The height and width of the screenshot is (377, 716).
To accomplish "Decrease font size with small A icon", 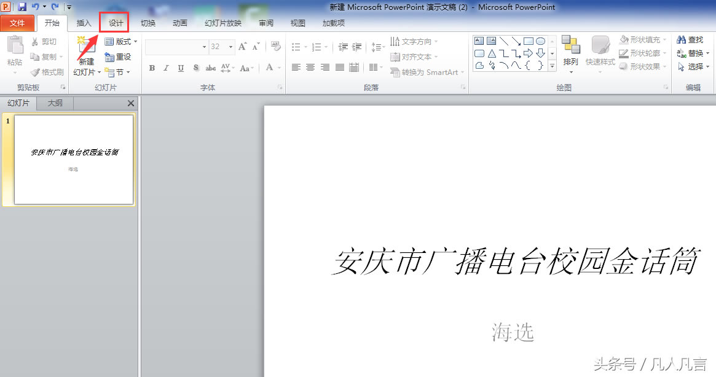I will [256, 46].
